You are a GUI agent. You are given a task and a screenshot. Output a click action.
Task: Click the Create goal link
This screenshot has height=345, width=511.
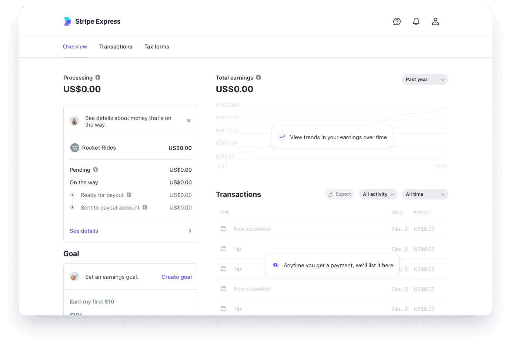click(x=177, y=277)
